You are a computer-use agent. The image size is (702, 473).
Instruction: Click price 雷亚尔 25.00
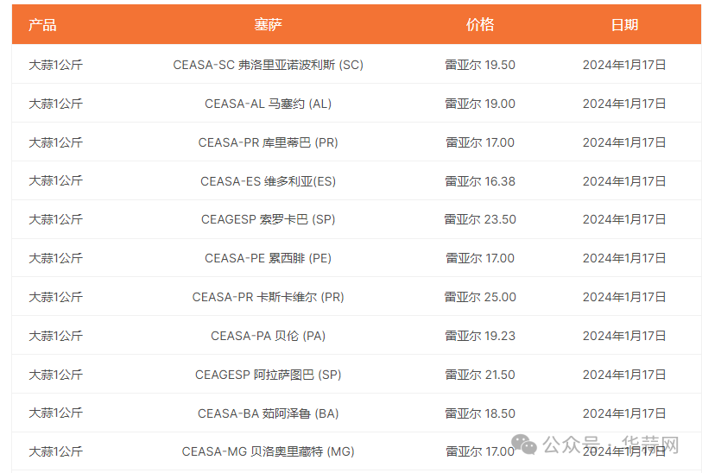tap(480, 297)
